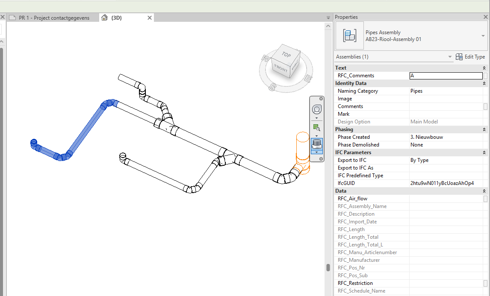The width and height of the screenshot is (490, 296).
Task: Switch to PR 1 - Project contactgegevens tab
Action: tap(54, 18)
